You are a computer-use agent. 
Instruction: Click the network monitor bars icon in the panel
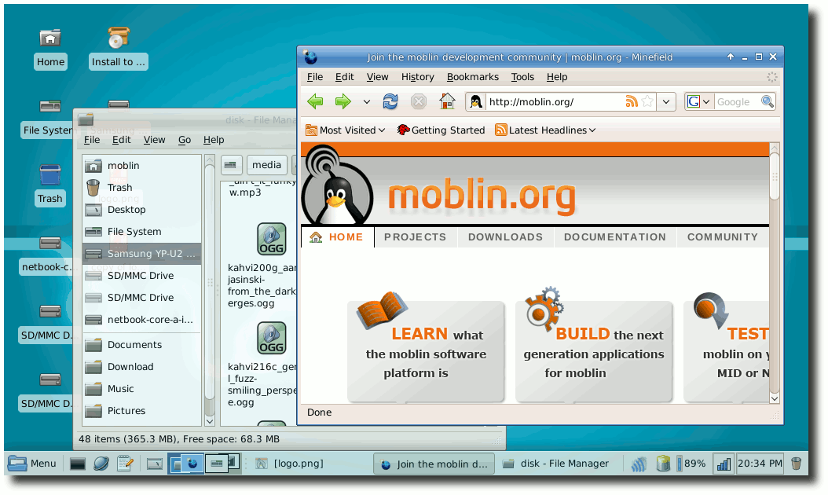(x=723, y=464)
